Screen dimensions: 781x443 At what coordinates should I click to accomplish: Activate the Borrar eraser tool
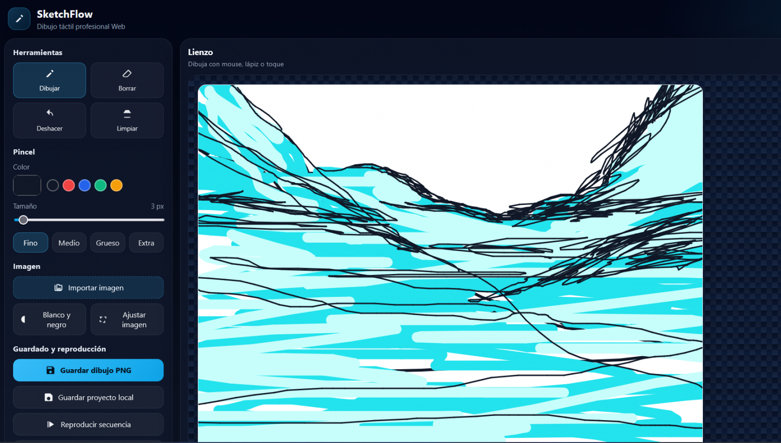[x=127, y=80]
